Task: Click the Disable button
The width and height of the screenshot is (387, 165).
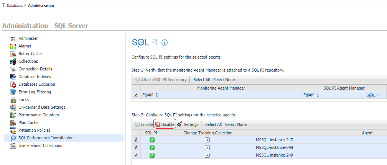Action: (x=165, y=124)
